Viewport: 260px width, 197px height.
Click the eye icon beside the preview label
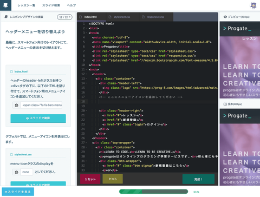point(225,17)
